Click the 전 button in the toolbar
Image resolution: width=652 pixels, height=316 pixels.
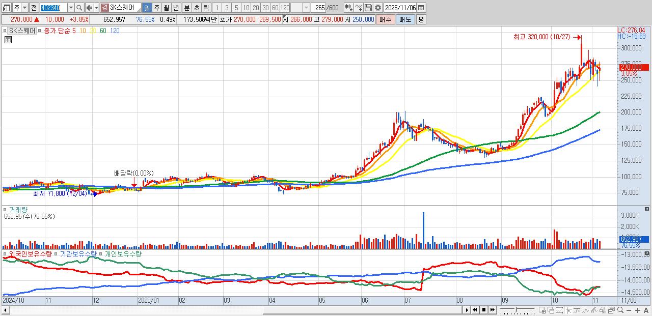34,8
